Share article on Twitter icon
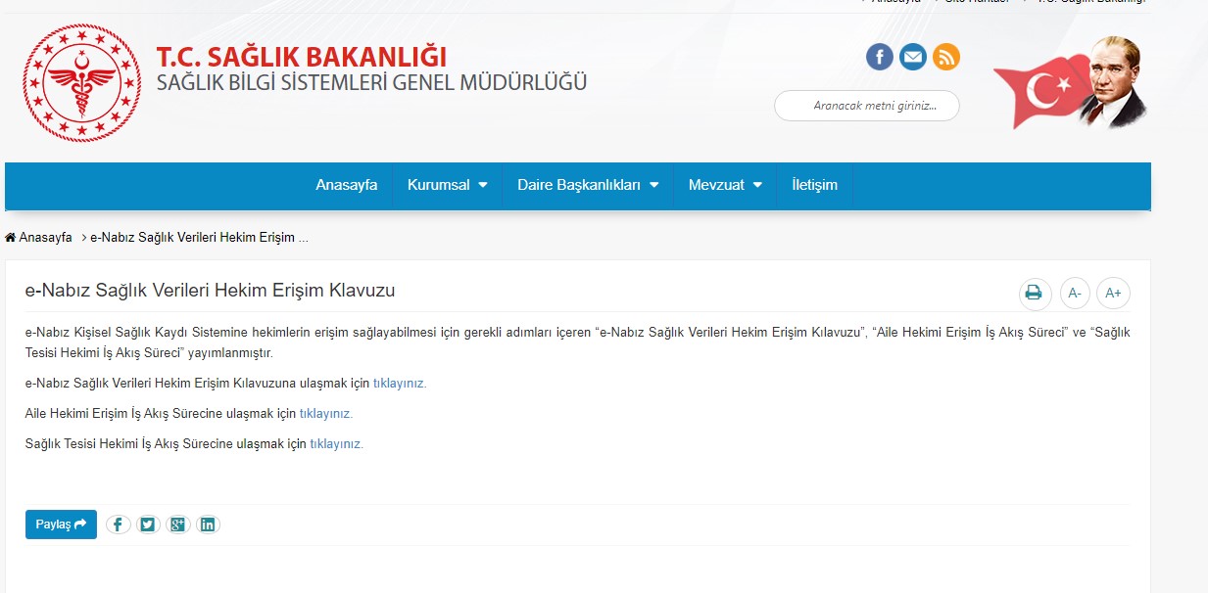 [x=148, y=525]
